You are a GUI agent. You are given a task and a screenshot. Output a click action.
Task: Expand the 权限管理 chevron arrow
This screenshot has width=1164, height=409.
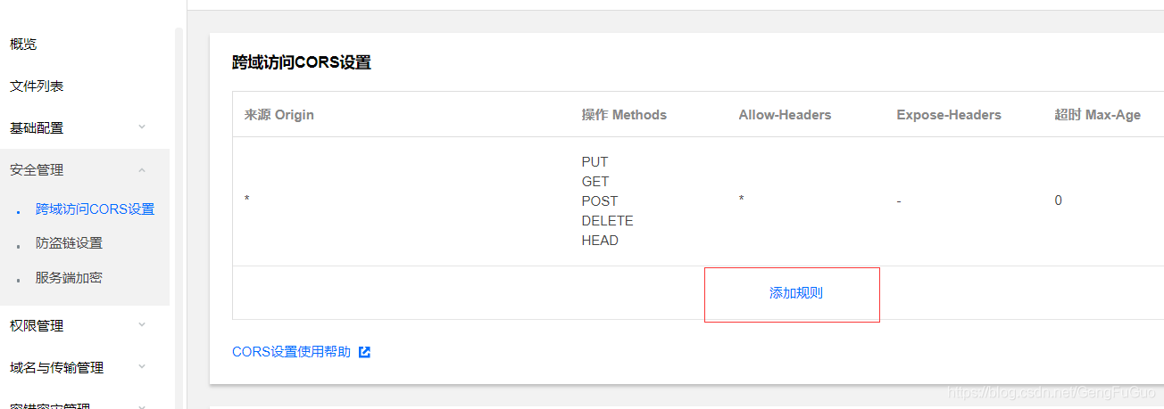click(x=142, y=325)
